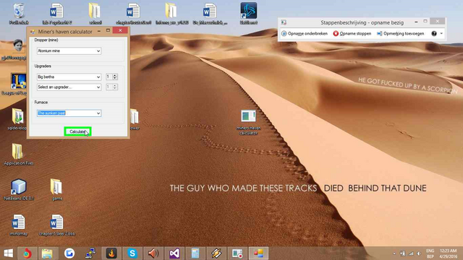This screenshot has height=260, width=463.
Task: Select the mindmap Word document
Action: click(19, 225)
